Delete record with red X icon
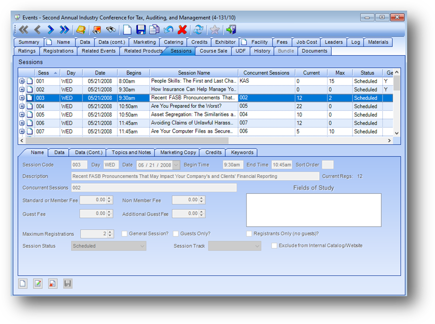435x324 pixels. point(182,29)
